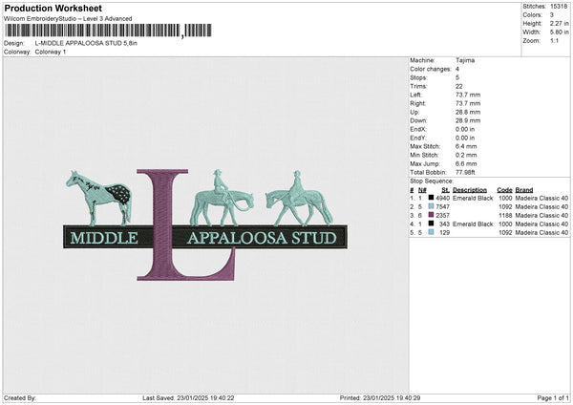Click the 'Stop Sequence:' heading

(432, 181)
